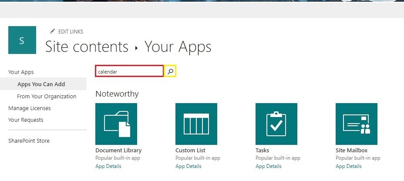The image size is (404, 181).
Task: Open the Site Mailbox app tile
Action: pos(357,124)
